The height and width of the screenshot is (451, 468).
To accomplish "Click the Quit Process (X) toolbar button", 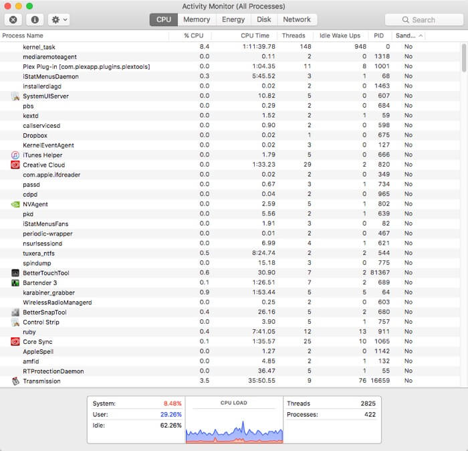I will click(x=13, y=19).
